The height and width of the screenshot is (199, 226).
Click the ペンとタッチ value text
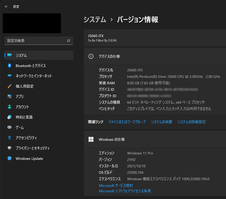tap(169, 109)
